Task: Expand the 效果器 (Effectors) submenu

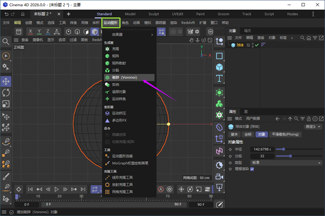Action: (129, 35)
